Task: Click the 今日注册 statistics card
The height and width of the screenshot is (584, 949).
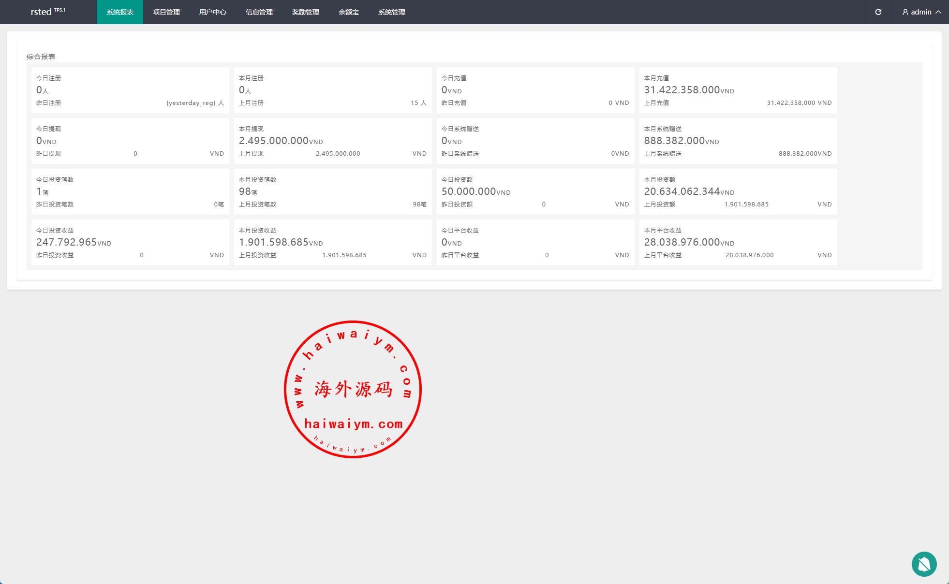Action: point(130,90)
